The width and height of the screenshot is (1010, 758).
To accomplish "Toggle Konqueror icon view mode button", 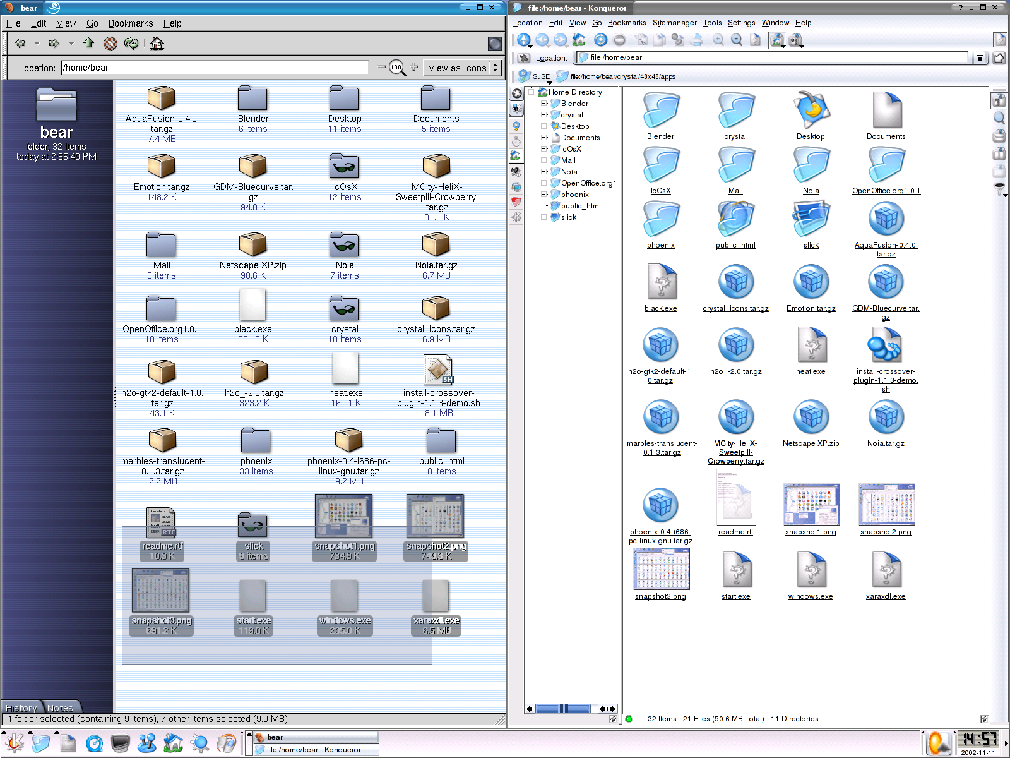I will point(777,40).
